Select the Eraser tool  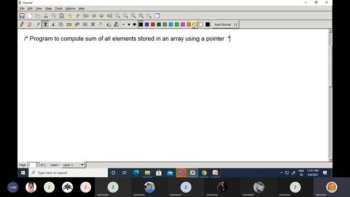tap(30, 24)
